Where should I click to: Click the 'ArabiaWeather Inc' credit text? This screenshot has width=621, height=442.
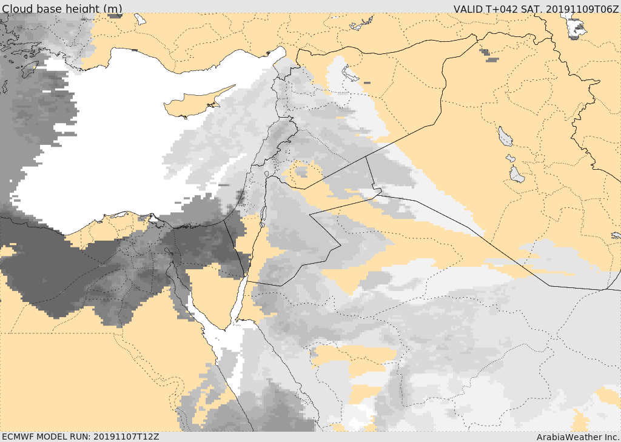click(578, 437)
